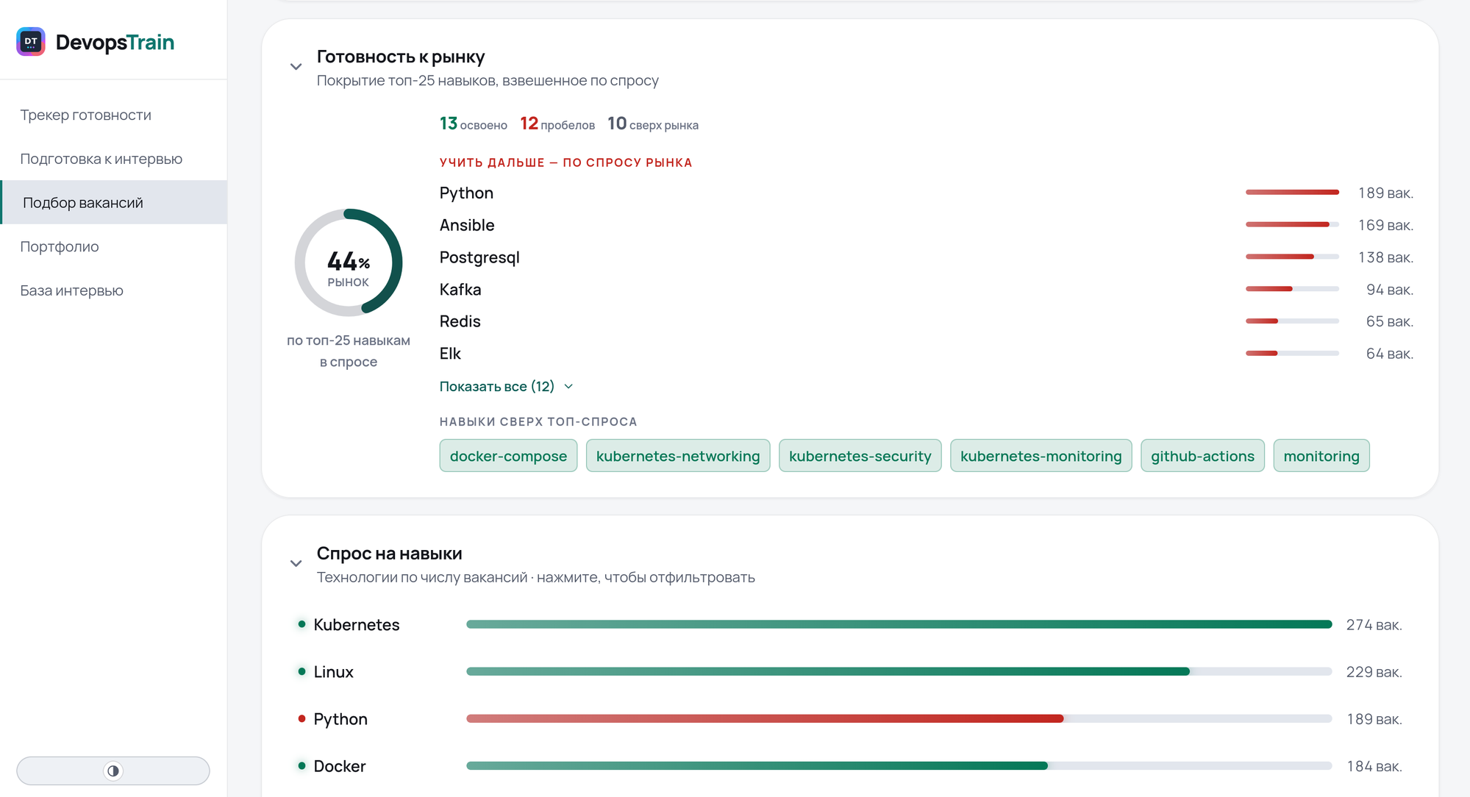Expand Показать все (12) skills list
Screen dimensions: 1470x797
506,387
